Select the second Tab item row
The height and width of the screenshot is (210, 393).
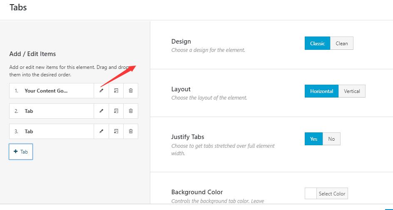pos(52,111)
